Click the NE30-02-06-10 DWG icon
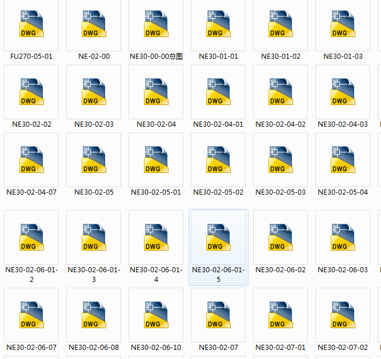 tap(156, 315)
